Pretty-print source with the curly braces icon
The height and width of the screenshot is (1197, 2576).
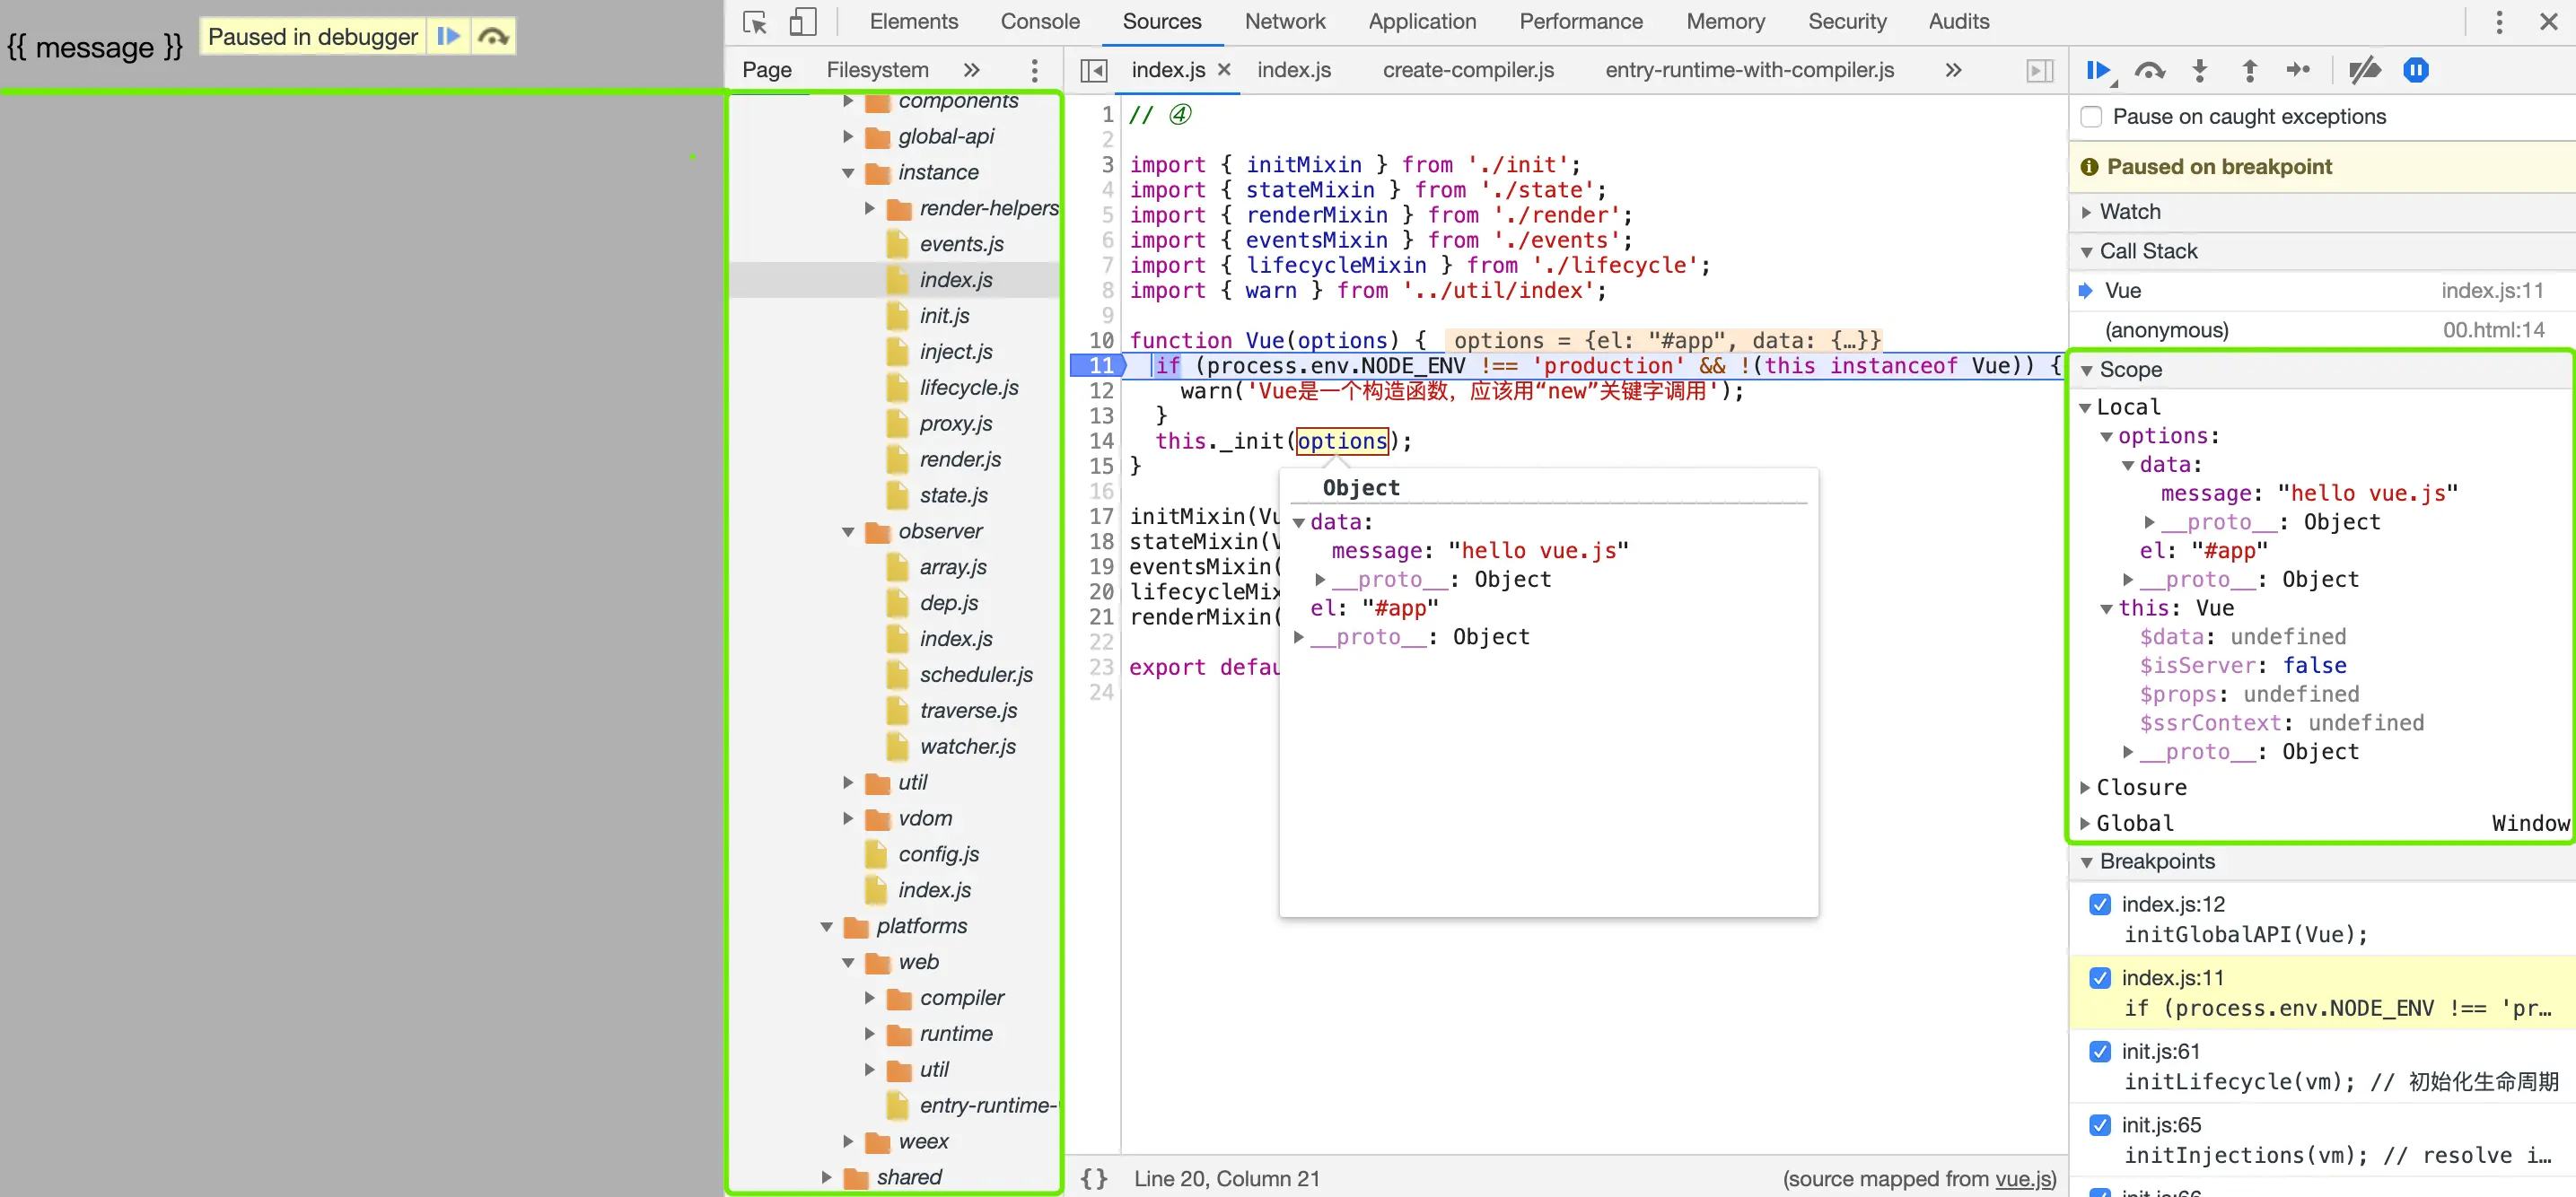[x=1094, y=1178]
